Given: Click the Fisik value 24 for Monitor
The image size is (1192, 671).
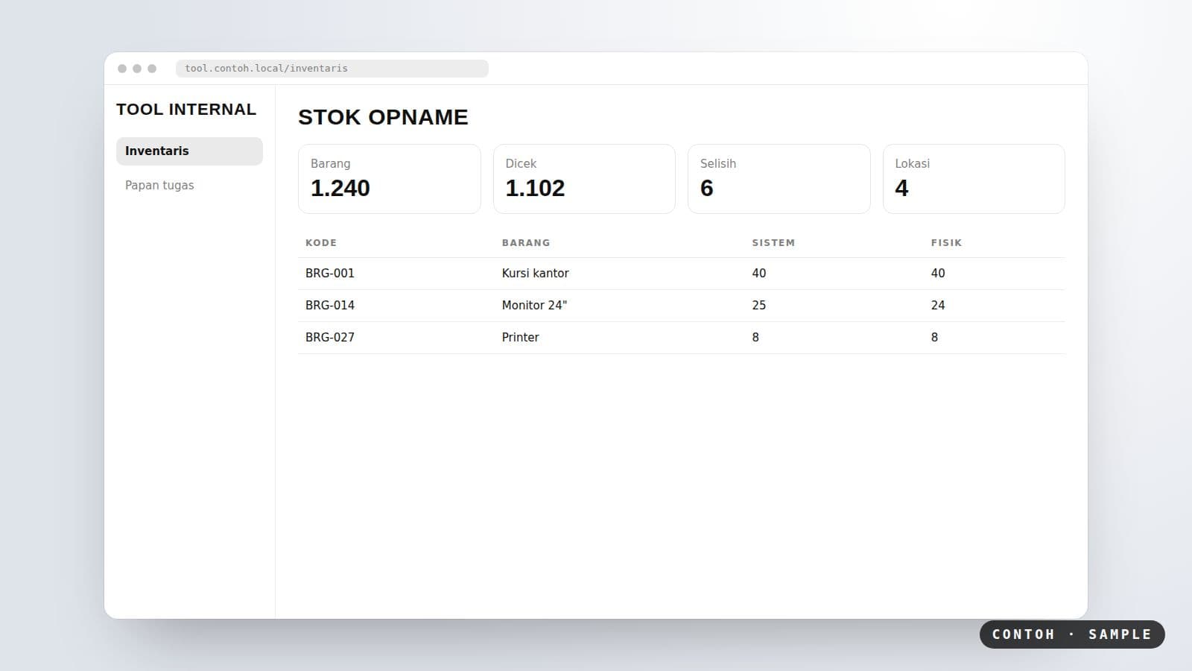Looking at the screenshot, I should click(938, 306).
